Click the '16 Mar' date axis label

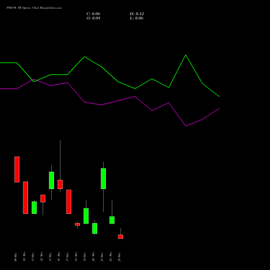tap(59, 256)
